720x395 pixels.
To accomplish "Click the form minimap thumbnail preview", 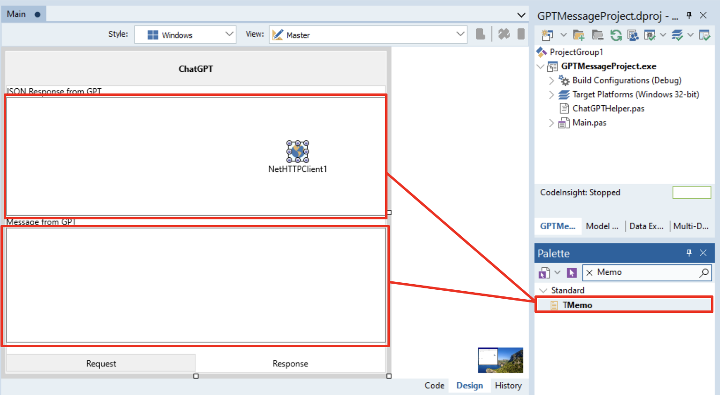I will [x=501, y=360].
